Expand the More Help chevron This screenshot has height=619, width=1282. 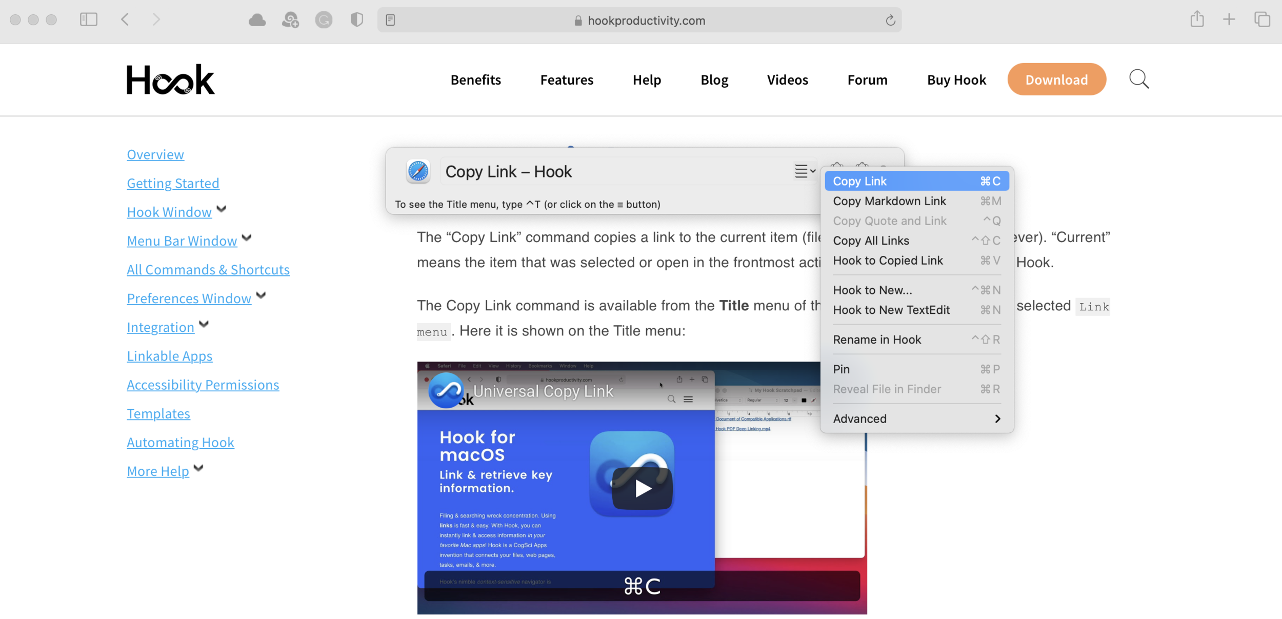(199, 467)
